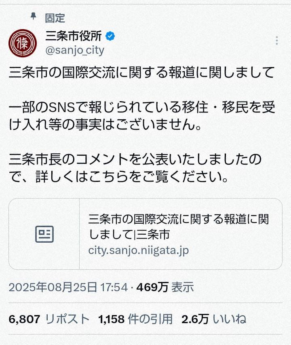Screen dimensions: 291x345
Task: Click the @sanjo_city handle
Action: click(75, 50)
